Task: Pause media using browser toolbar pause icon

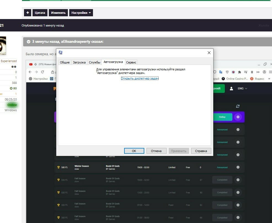Action: tap(252, 72)
